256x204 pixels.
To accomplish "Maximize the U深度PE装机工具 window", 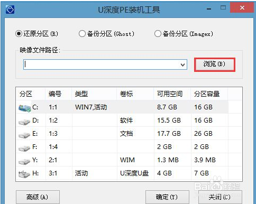I will pos(223,7).
